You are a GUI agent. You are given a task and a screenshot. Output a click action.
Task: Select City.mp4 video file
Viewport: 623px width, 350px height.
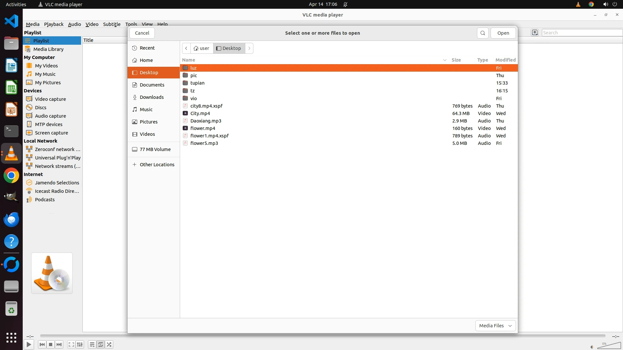(200, 113)
